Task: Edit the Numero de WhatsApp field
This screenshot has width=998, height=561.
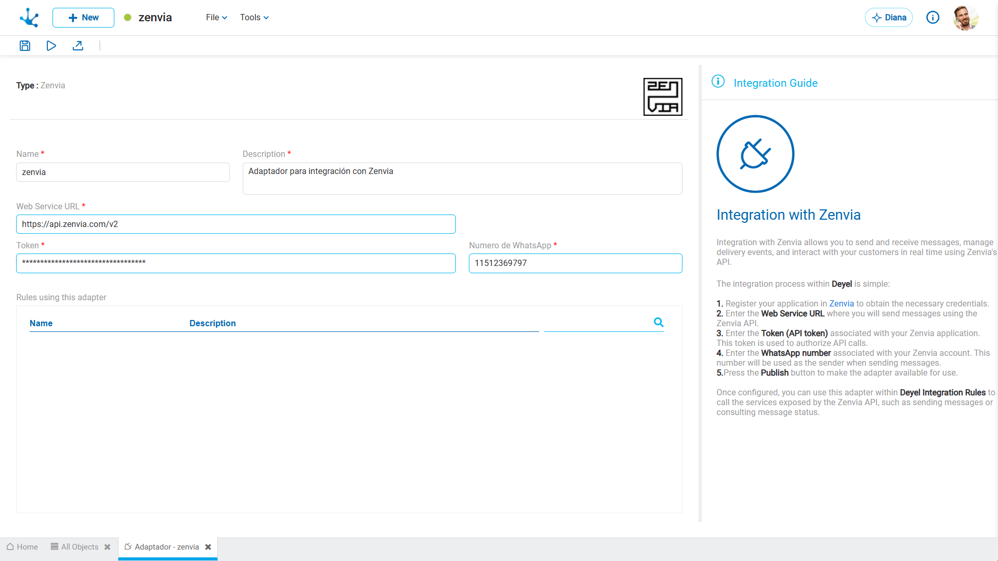Action: [x=575, y=263]
